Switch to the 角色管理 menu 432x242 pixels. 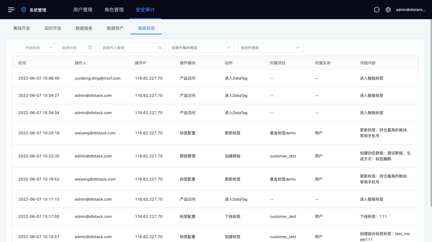(x=114, y=10)
